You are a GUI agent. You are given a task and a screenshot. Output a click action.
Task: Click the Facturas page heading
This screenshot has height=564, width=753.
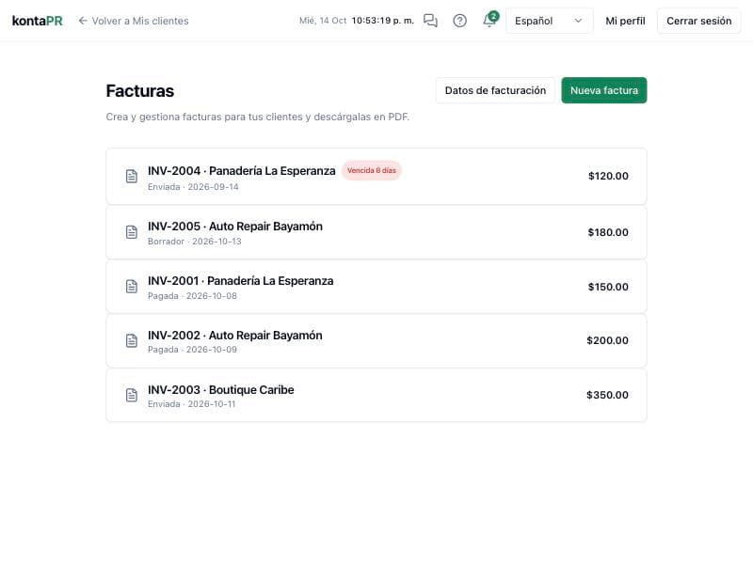tap(139, 90)
